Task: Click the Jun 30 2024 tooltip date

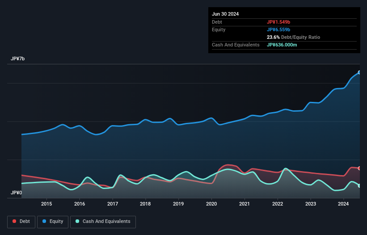Action: [225, 14]
